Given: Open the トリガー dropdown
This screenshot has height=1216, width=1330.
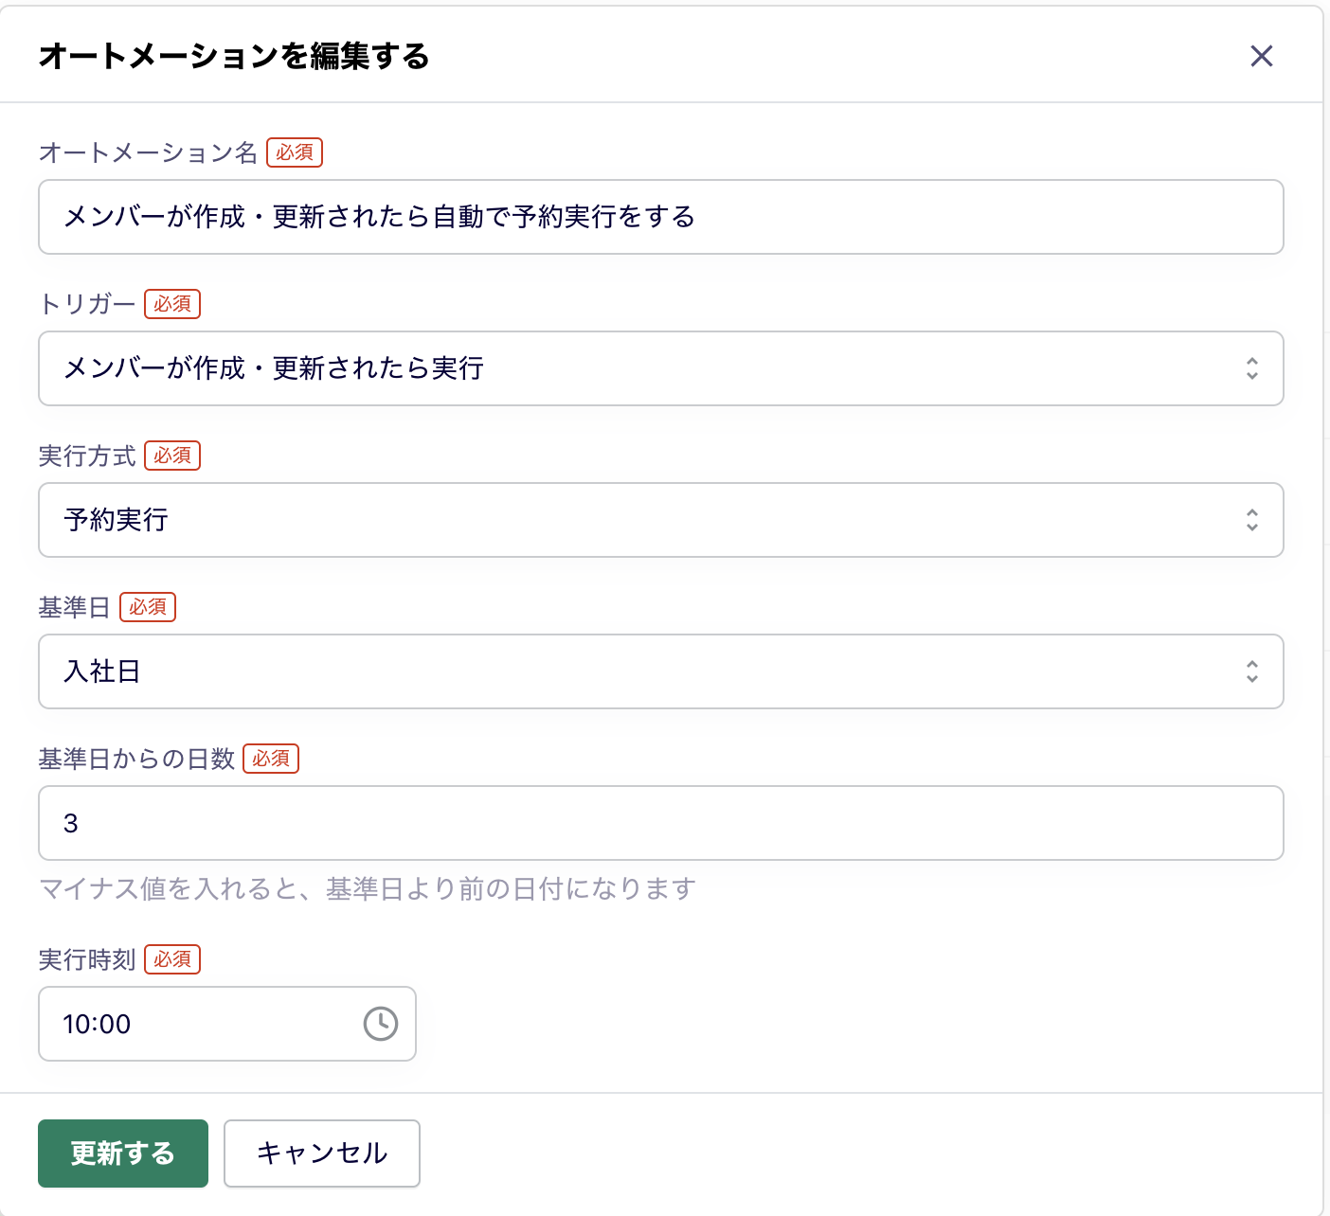Looking at the screenshot, I should [x=660, y=369].
